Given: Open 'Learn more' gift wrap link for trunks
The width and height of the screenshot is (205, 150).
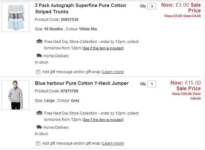Looking at the screenshot, I should (x=113, y=72).
